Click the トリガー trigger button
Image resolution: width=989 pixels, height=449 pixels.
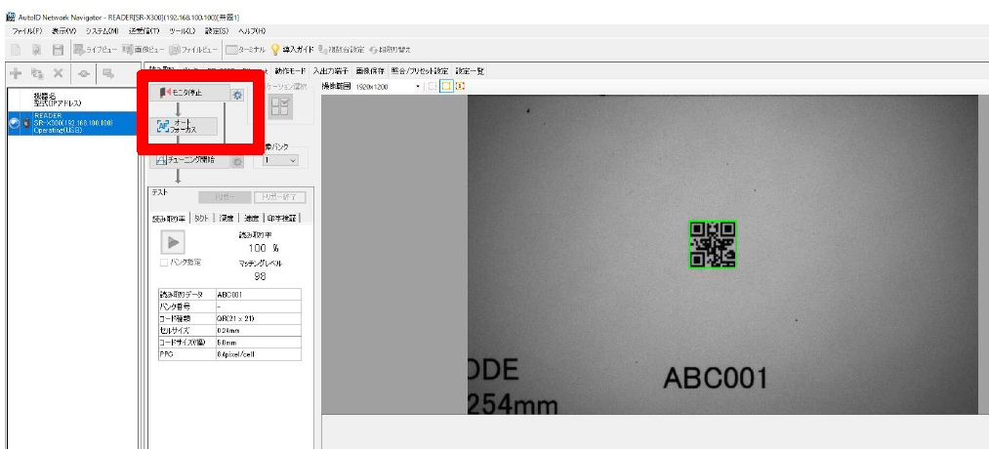point(225,197)
